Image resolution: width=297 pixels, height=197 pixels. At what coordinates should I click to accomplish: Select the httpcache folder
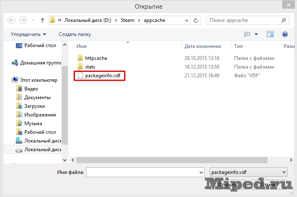pyautogui.click(x=96, y=58)
